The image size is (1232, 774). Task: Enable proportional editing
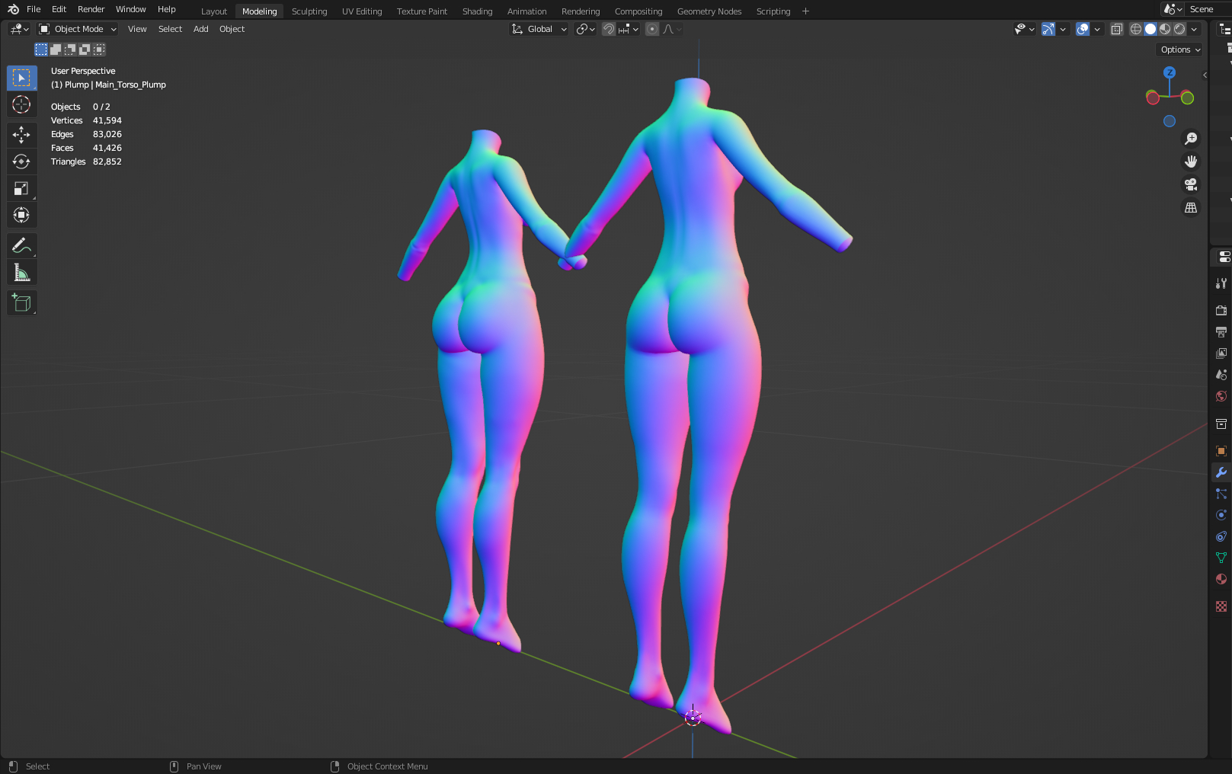coord(652,29)
